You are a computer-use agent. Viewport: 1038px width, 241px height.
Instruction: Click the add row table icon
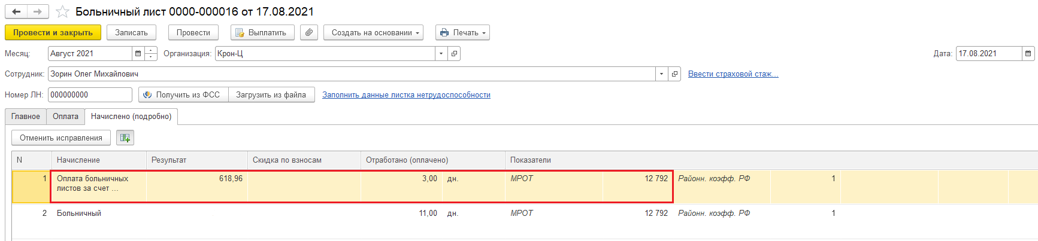125,138
